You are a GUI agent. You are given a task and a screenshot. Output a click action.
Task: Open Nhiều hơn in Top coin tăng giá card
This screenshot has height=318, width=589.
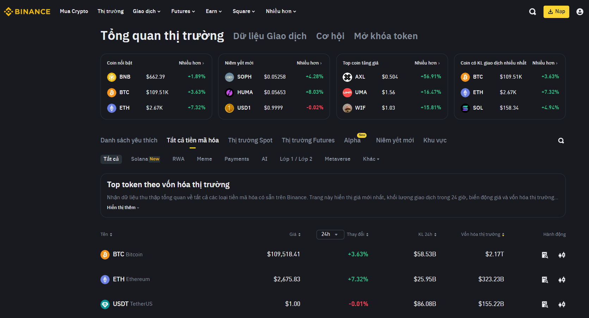(427, 63)
